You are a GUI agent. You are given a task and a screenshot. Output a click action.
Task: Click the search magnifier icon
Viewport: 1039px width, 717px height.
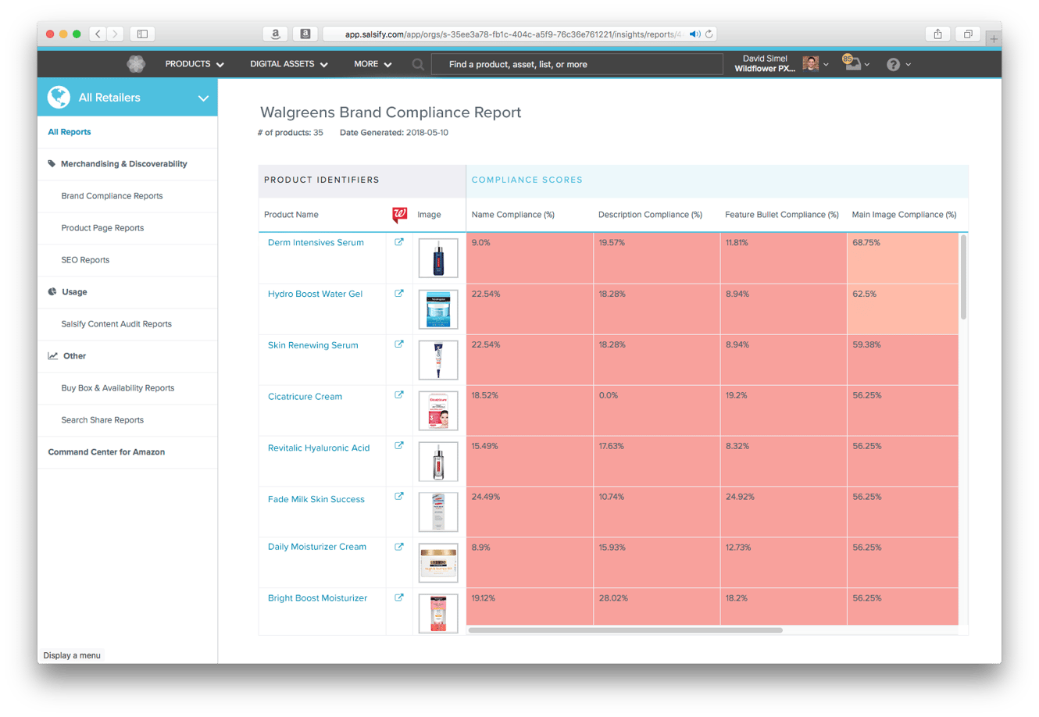point(418,65)
